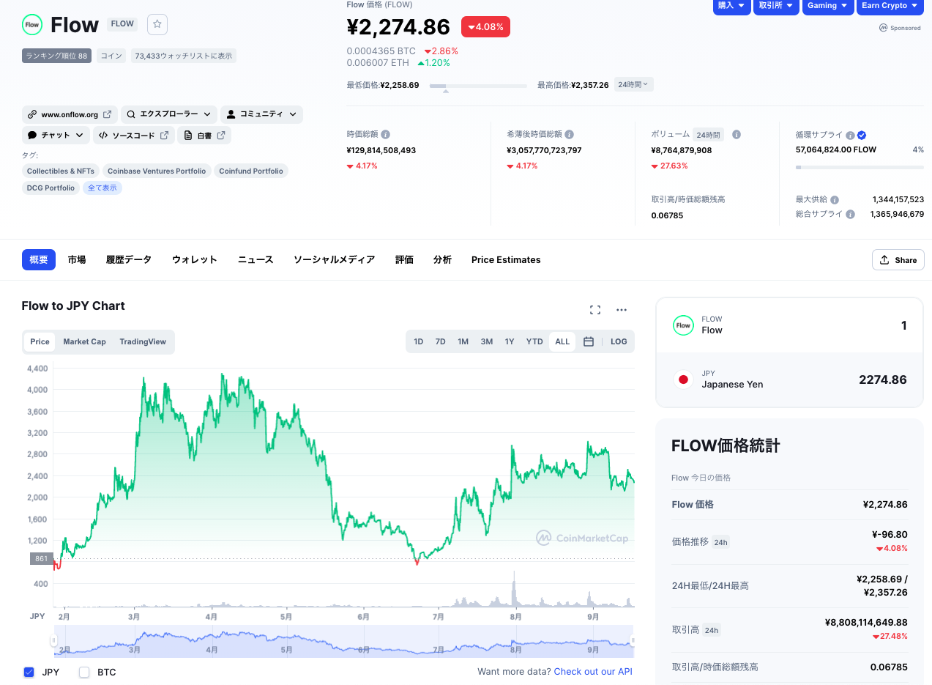Expand the エクスプローラー dropdown
This screenshot has height=685, width=932.
[168, 114]
